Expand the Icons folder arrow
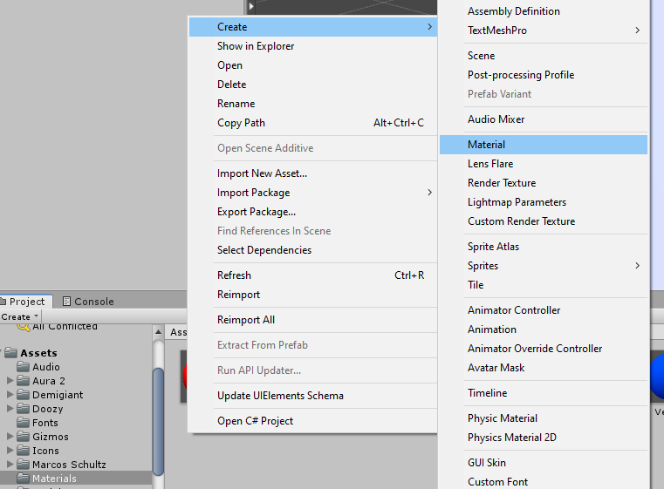The width and height of the screenshot is (664, 489). click(x=10, y=451)
